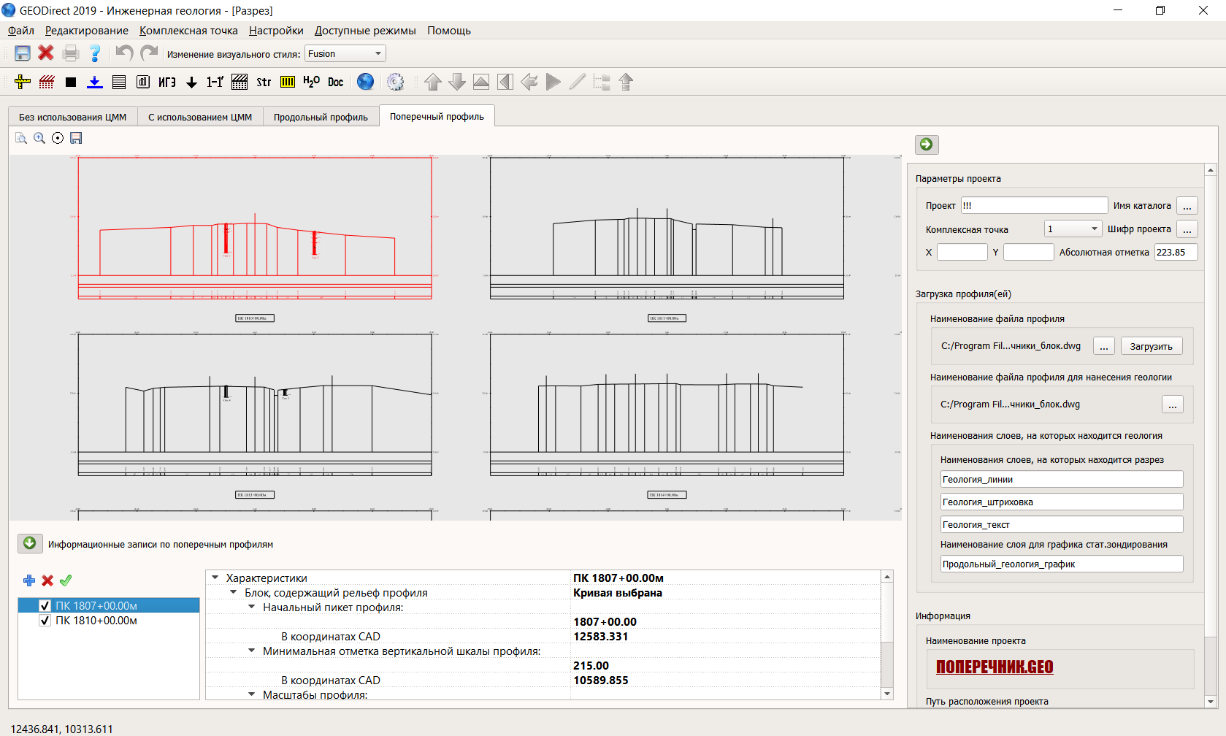Collapse Начальный пикет профиля node
Screen dimensions: 1226x736
point(252,607)
